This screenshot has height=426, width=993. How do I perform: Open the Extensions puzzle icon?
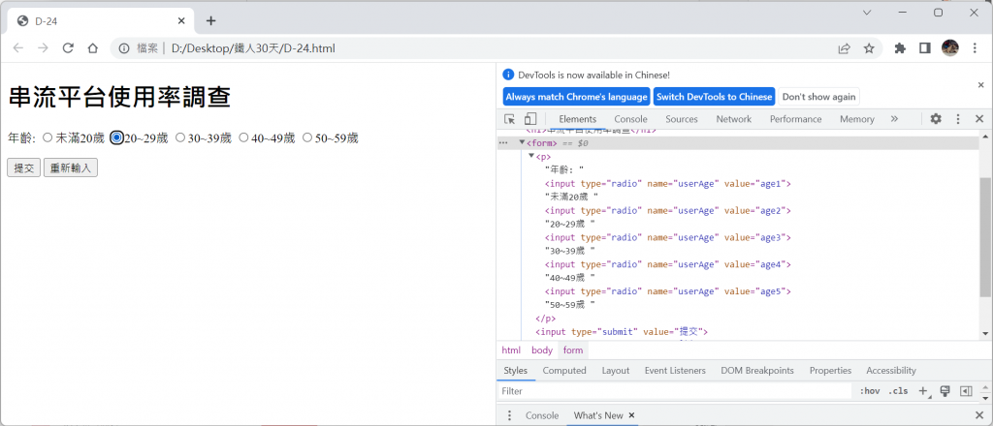900,48
